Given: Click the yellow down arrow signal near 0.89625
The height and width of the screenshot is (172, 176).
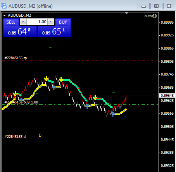Looking at the screenshot, I should (95, 98).
